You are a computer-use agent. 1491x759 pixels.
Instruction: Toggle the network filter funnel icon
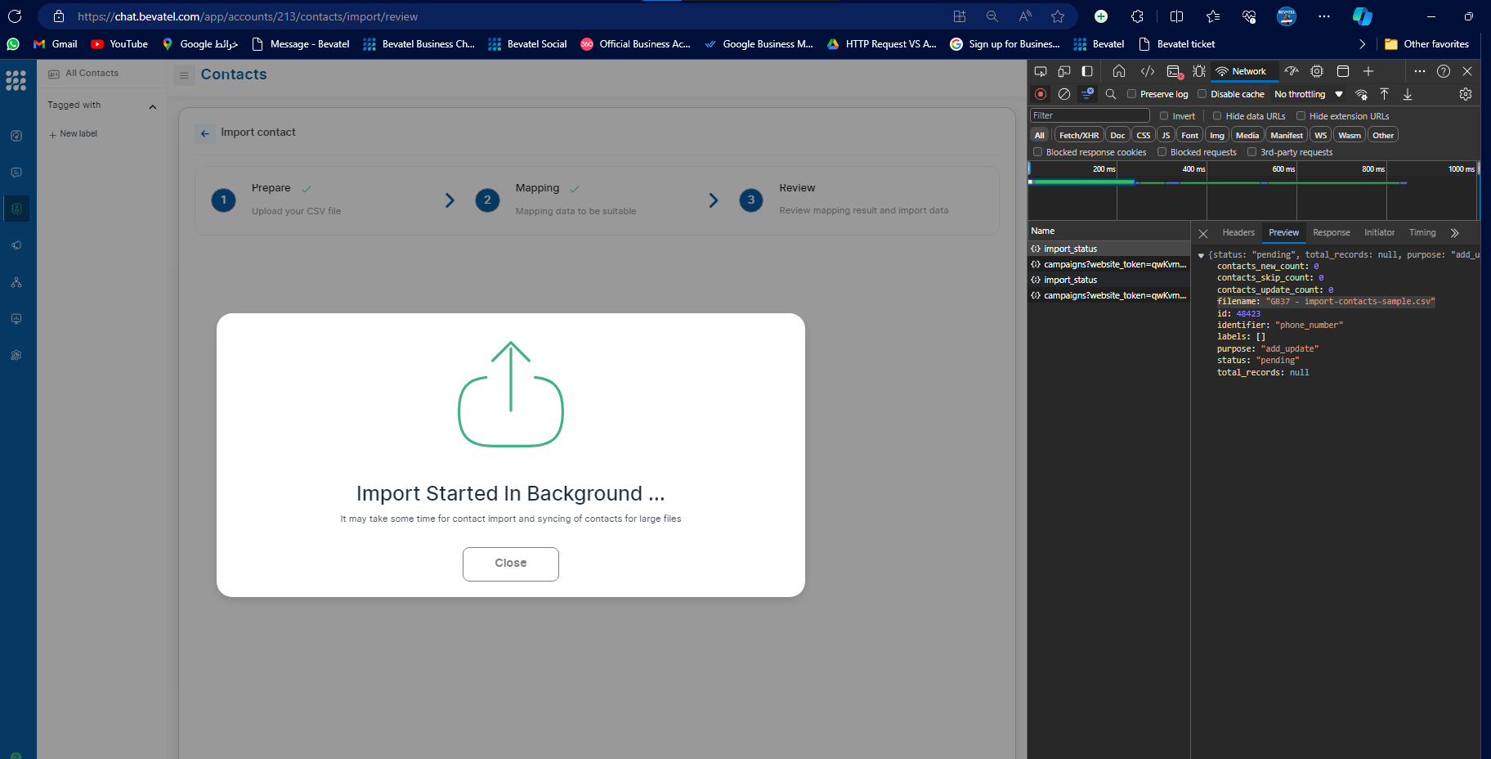pos(1087,94)
